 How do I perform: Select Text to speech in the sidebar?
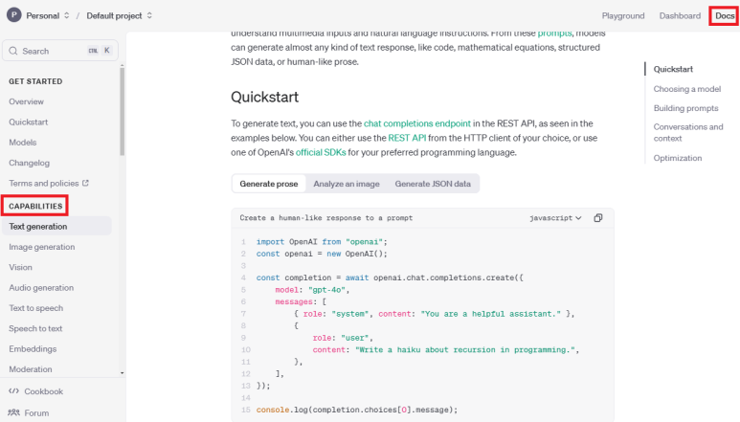(x=35, y=308)
